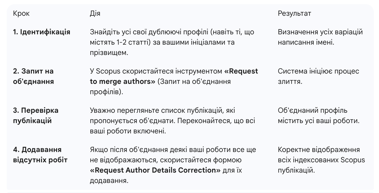
Task: Click the "Визначення усіх варіацій" result text
Action: tap(320, 32)
